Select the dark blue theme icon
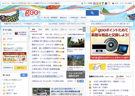Screen dimensions: 135x96 (x=103, y=3)
